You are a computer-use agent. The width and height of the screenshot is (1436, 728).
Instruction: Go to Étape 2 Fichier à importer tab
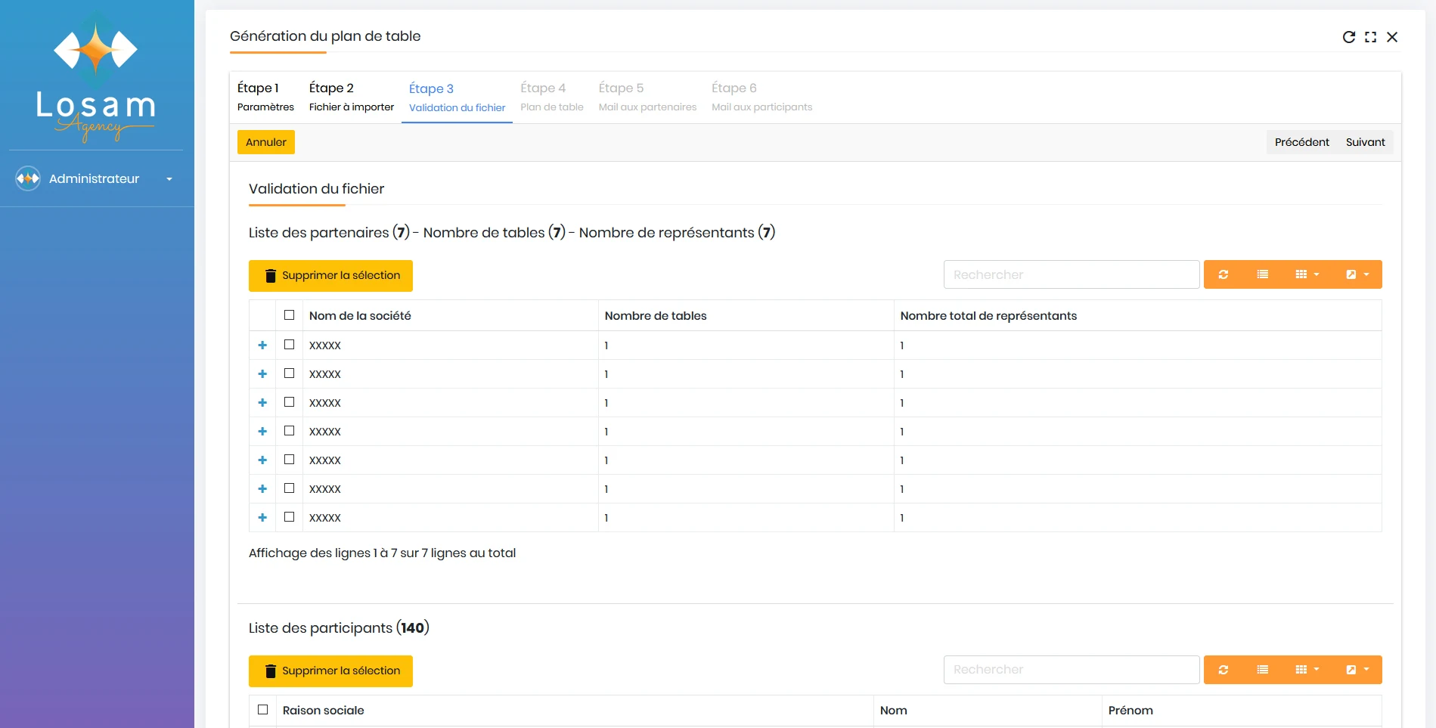[x=352, y=97]
